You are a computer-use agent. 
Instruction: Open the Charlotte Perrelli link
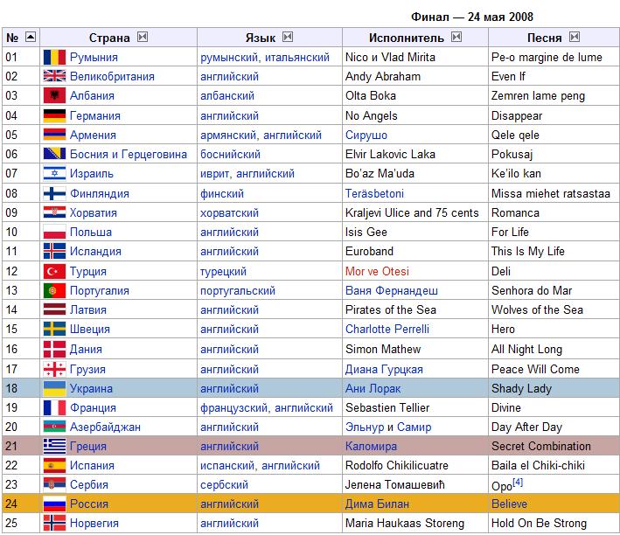pos(387,330)
